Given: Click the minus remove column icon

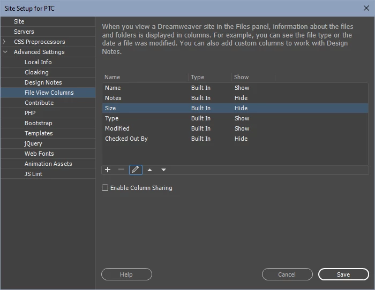Looking at the screenshot, I should 121,170.
